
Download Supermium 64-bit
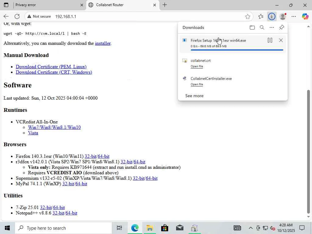click(152, 178)
